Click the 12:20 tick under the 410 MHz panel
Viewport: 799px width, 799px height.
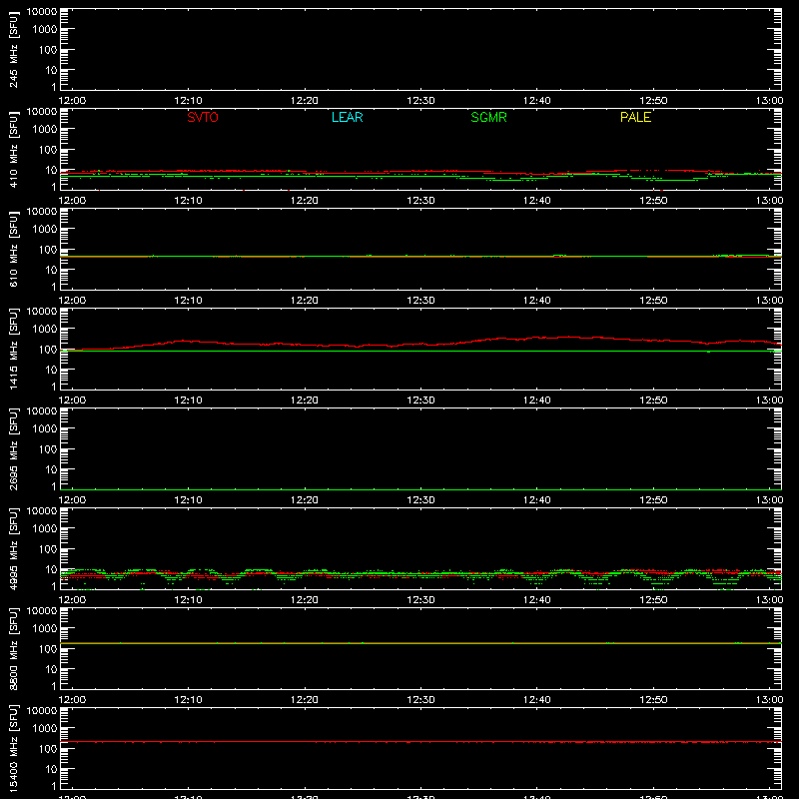click(305, 201)
